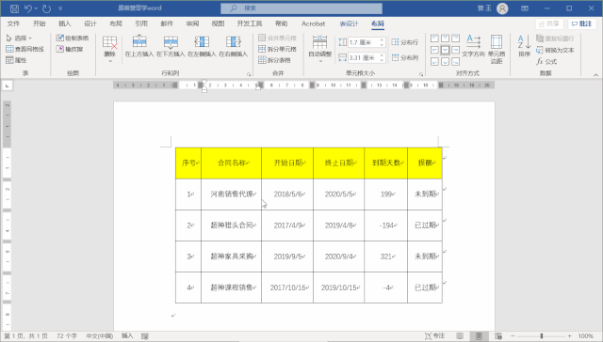Click zoom level 100% in status bar

[x=586, y=335]
